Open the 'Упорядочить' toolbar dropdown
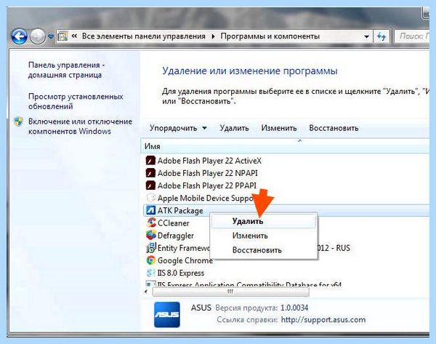This screenshot has height=344, width=436. [x=178, y=128]
